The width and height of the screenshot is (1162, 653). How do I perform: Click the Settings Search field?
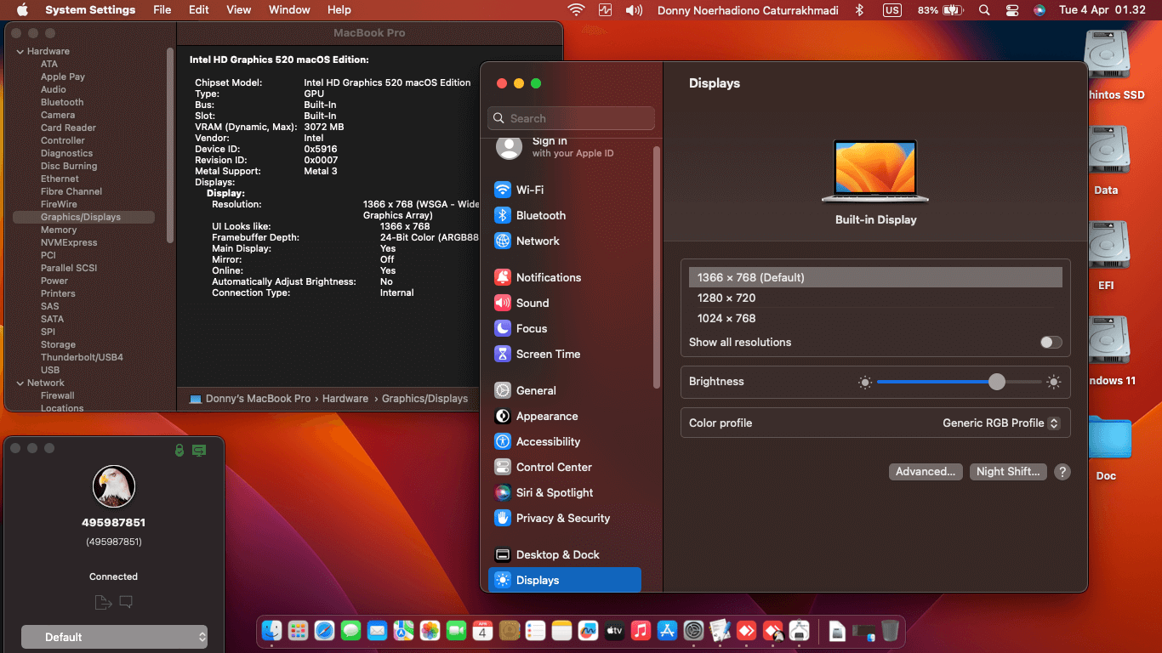coord(572,118)
